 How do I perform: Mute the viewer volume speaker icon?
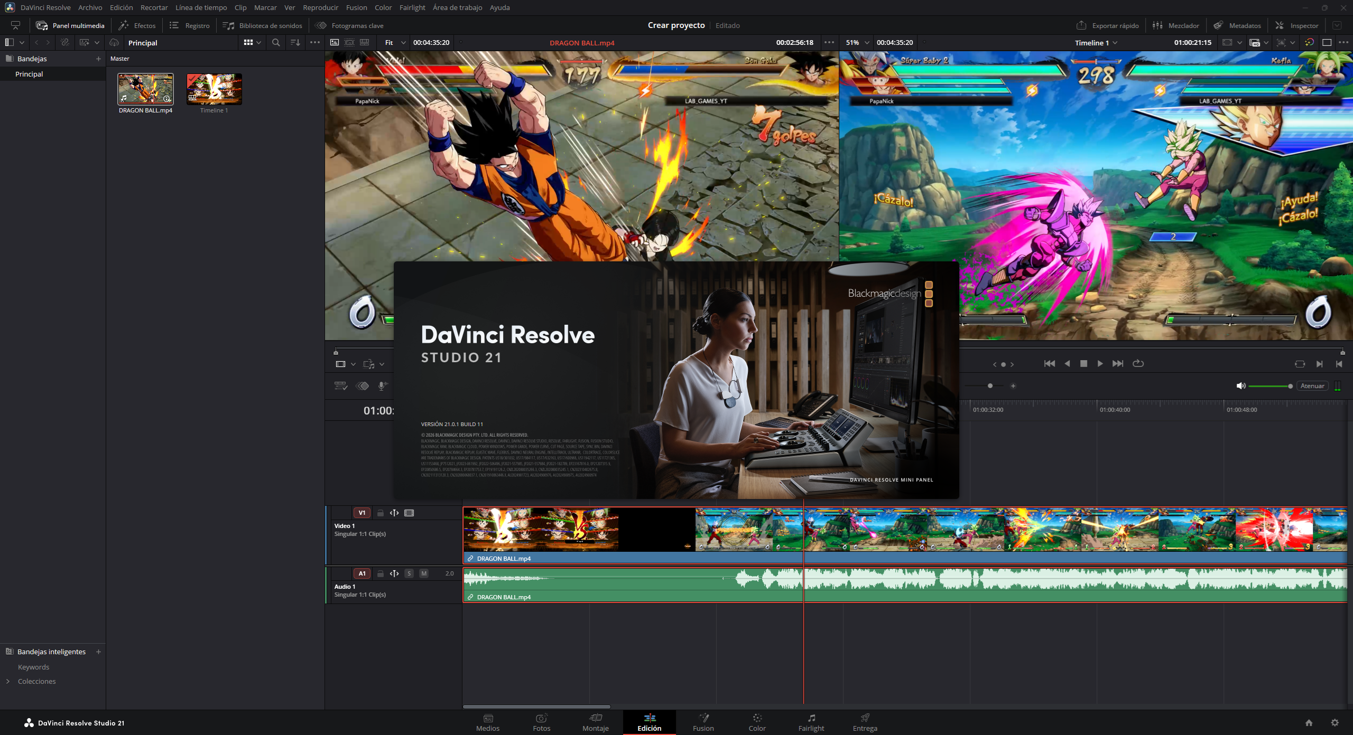pyautogui.click(x=1241, y=386)
